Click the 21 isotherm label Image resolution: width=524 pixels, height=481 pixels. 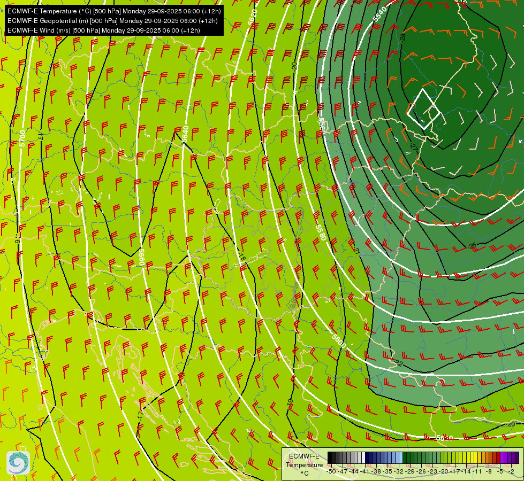[x=357, y=251]
